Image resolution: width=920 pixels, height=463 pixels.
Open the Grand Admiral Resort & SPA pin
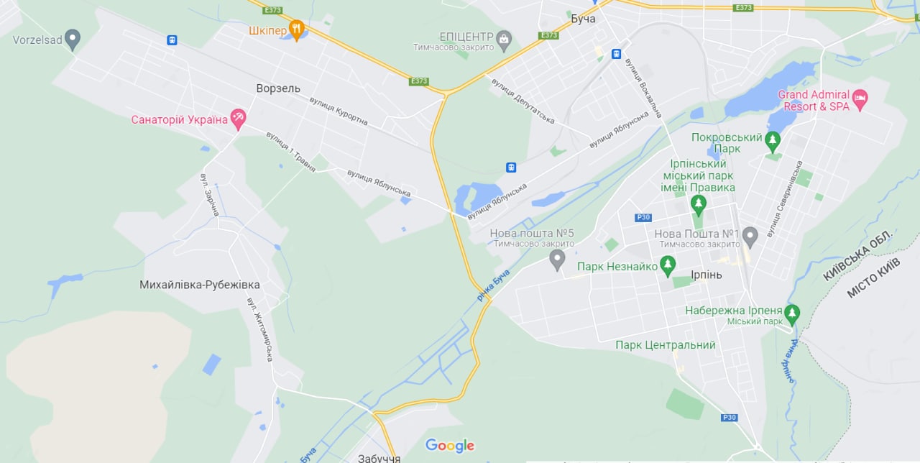point(860,98)
